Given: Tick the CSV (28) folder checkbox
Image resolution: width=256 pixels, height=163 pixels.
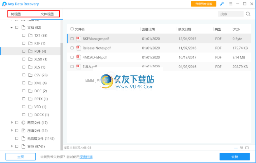Looking at the screenshot, I should tap(24, 75).
